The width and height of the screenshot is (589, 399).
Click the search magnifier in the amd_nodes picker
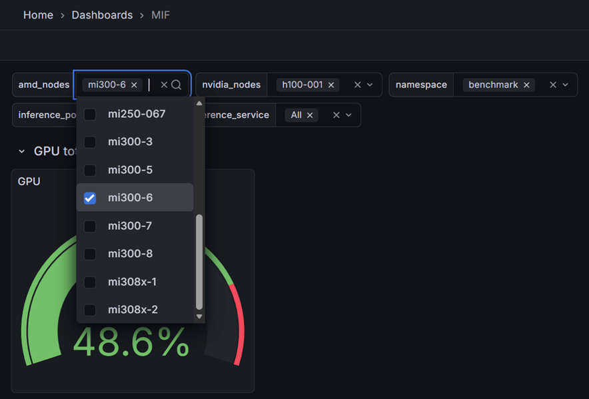point(175,85)
